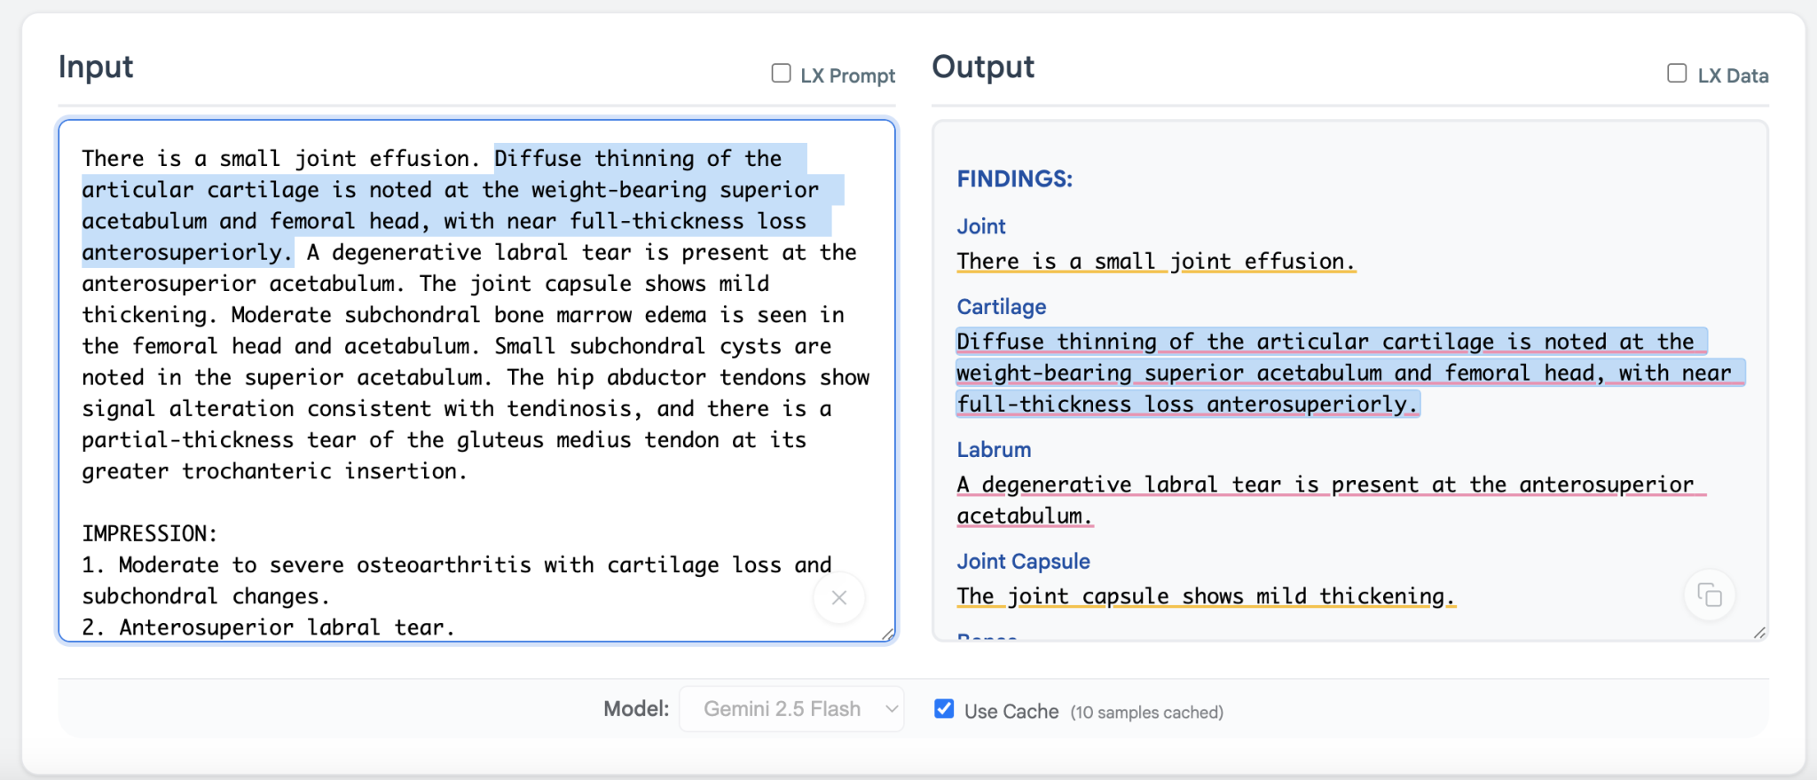This screenshot has width=1817, height=780.
Task: Click the output panel resize handle
Action: pyautogui.click(x=1759, y=633)
